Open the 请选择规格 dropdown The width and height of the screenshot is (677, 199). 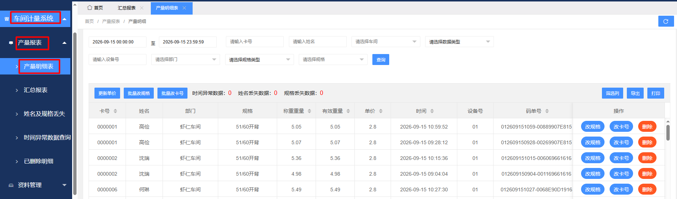point(333,60)
